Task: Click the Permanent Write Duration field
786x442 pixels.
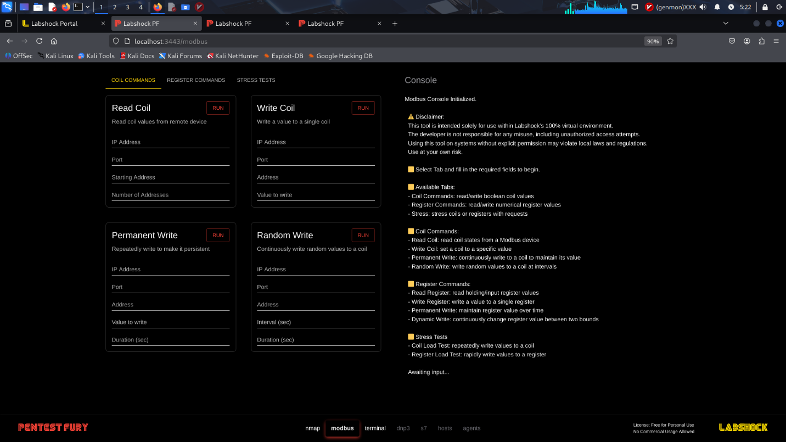Action: pos(170,340)
